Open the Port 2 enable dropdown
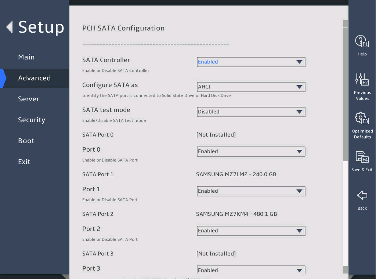This screenshot has height=279, width=376. [x=251, y=231]
